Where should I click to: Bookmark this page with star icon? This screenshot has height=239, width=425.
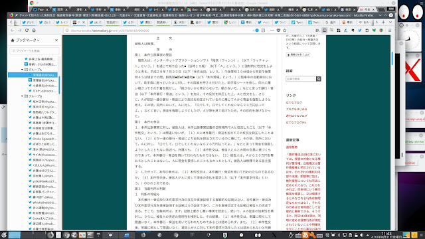[x=285, y=31]
